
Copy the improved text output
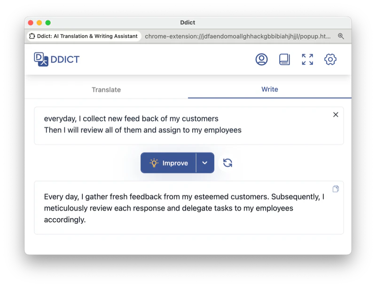tap(336, 188)
